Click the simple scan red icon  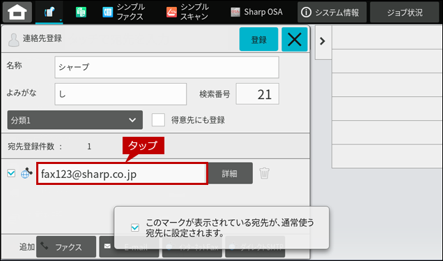pos(171,12)
